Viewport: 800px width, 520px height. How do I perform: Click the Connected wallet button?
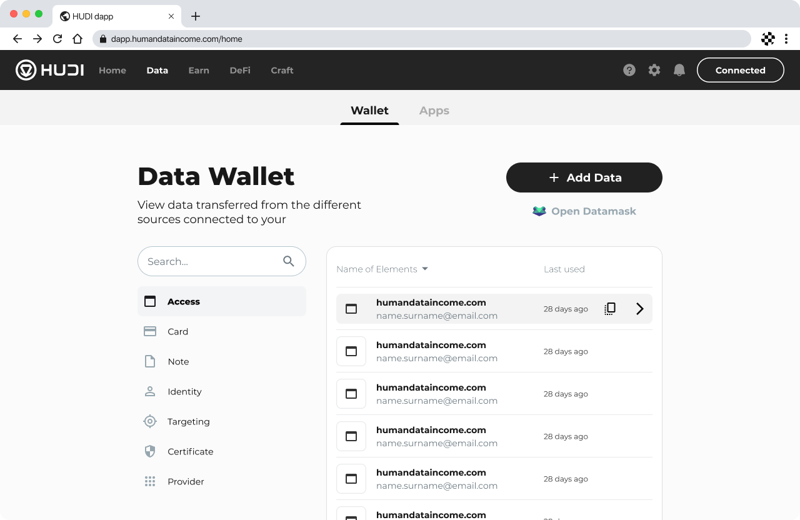(x=740, y=70)
